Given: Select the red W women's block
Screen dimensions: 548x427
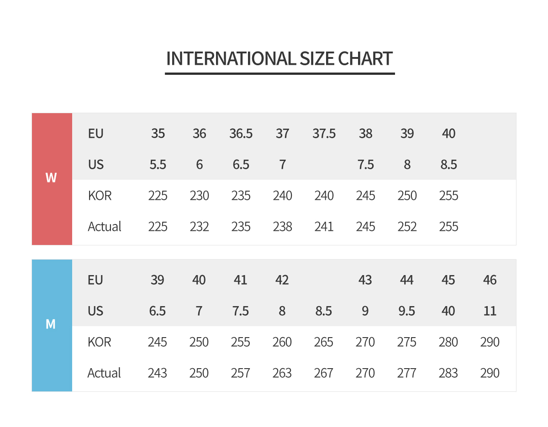Looking at the screenshot, I should click(52, 178).
